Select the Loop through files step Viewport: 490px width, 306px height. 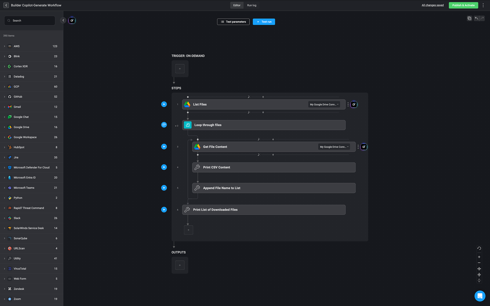click(264, 125)
